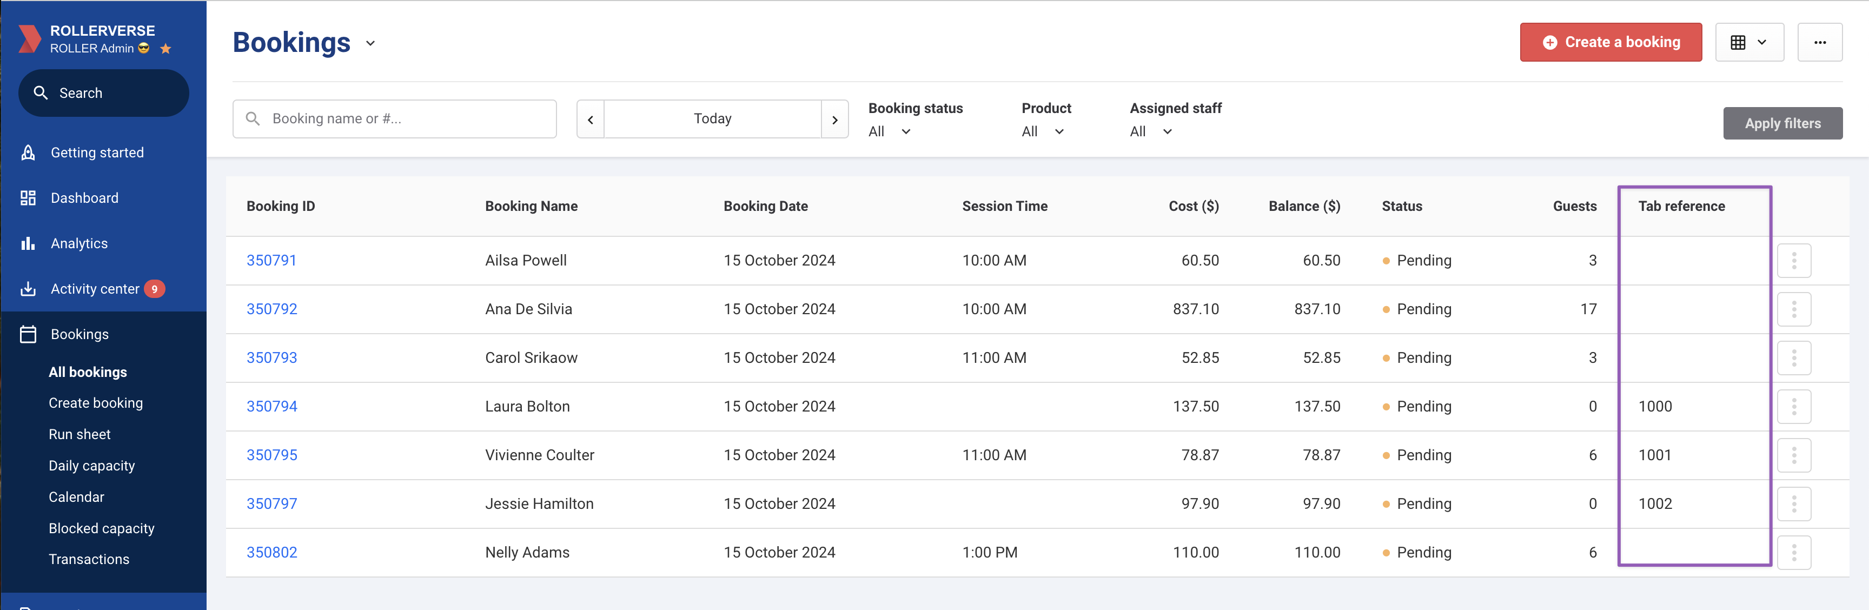Click the Session Time column header

[x=1005, y=206]
